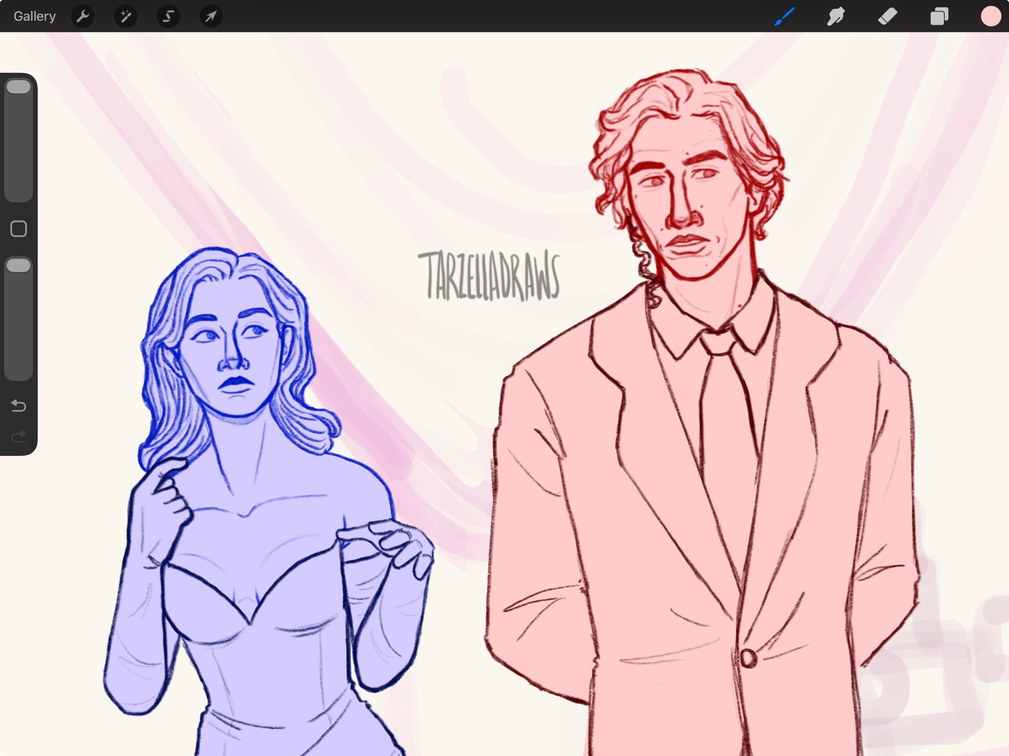
Task: Click the brush size slider handle
Action: pos(19,87)
